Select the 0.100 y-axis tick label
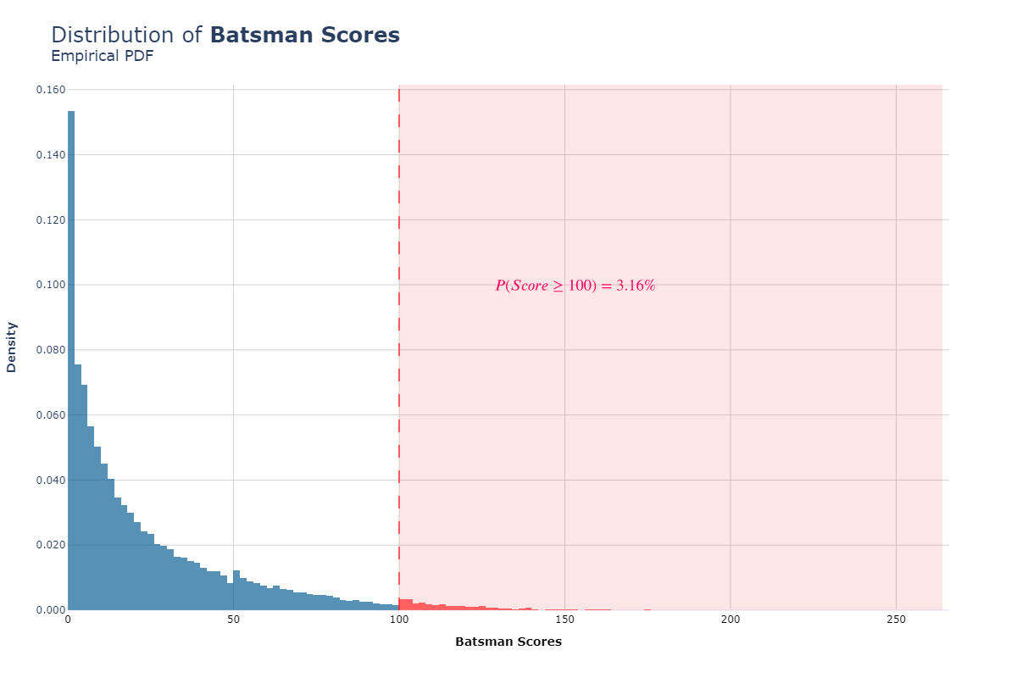The image size is (1017, 678). [51, 285]
